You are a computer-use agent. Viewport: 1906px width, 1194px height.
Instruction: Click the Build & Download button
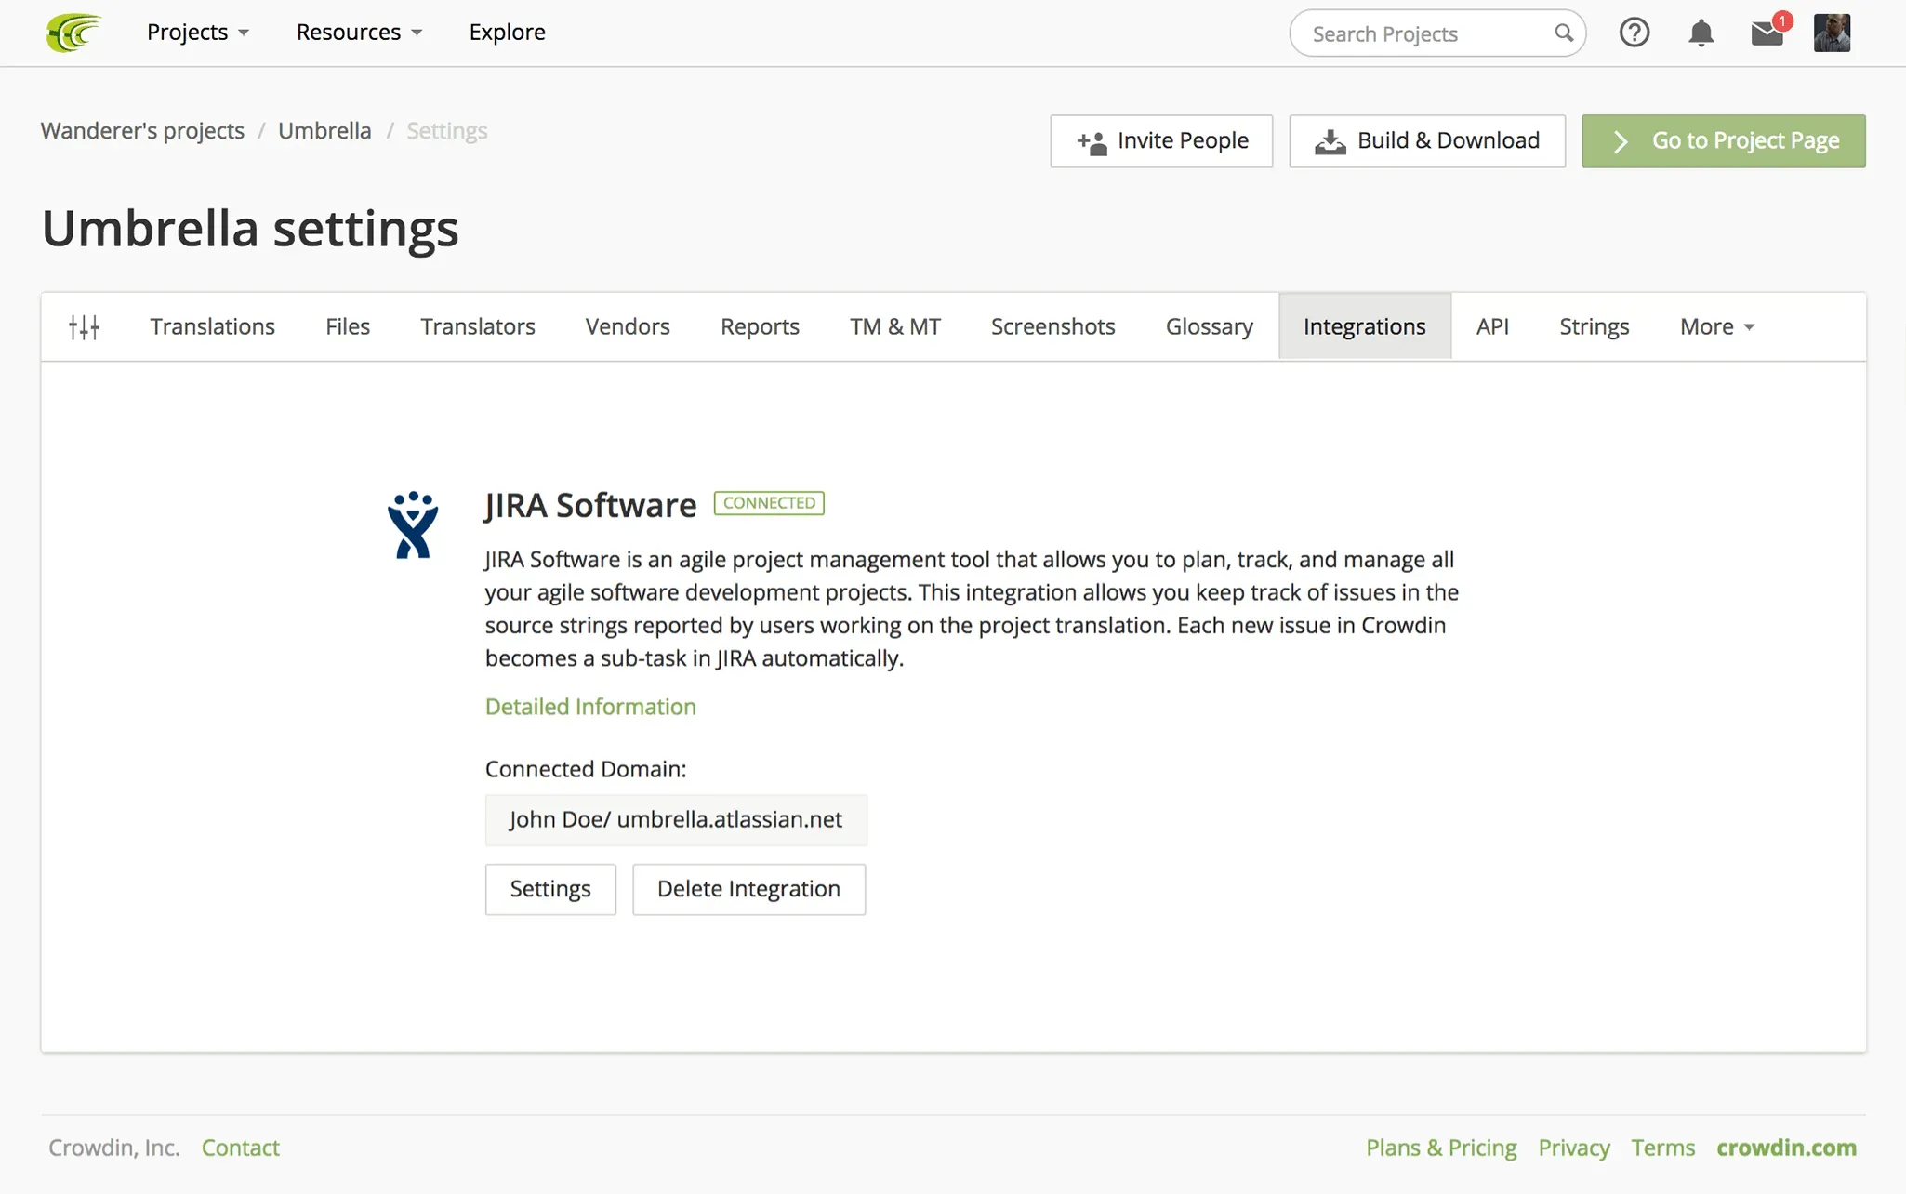(x=1427, y=141)
